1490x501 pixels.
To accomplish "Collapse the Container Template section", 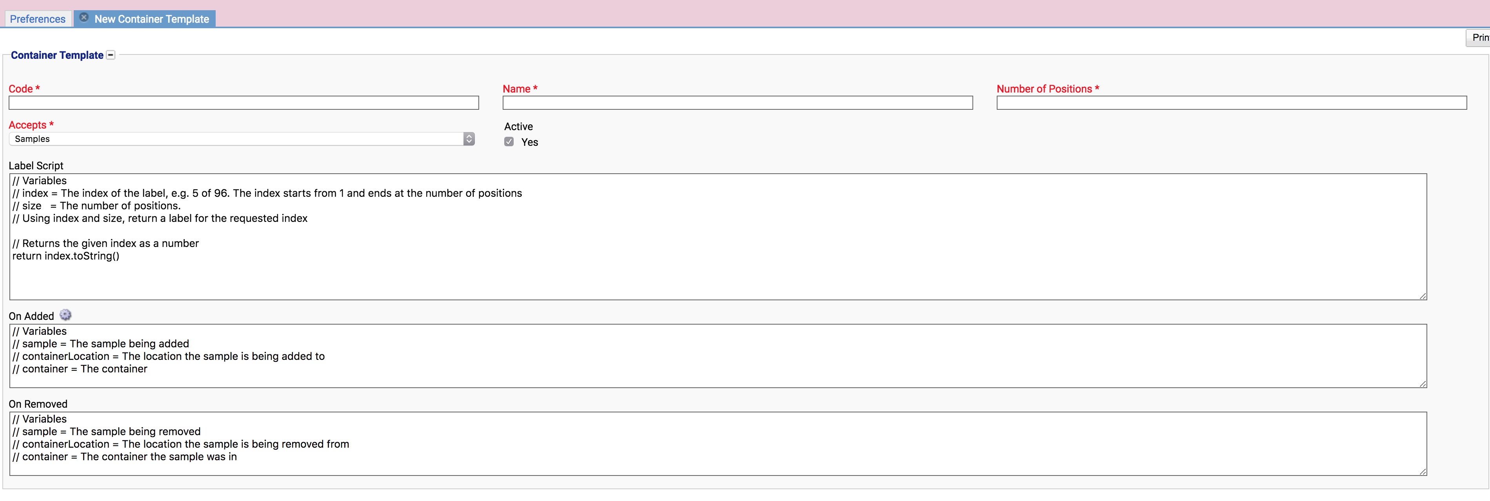I will [x=111, y=55].
